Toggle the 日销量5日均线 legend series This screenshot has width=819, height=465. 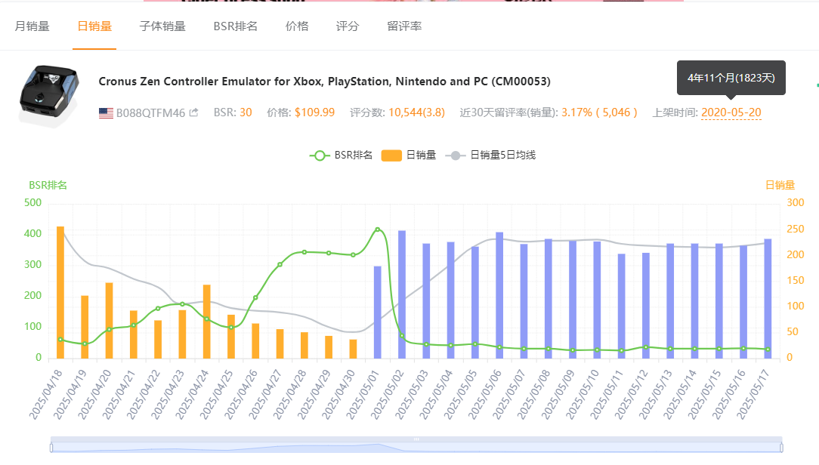click(x=490, y=155)
